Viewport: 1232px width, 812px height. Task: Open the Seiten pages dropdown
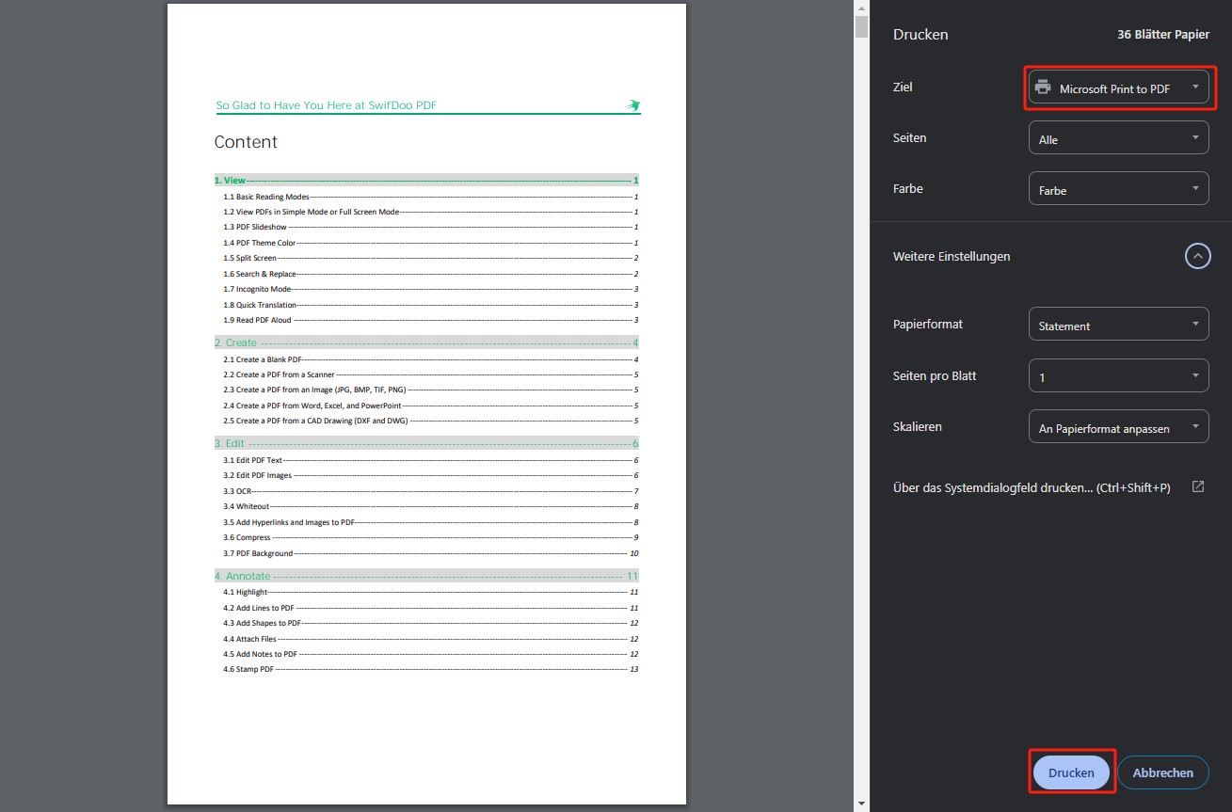(1118, 138)
